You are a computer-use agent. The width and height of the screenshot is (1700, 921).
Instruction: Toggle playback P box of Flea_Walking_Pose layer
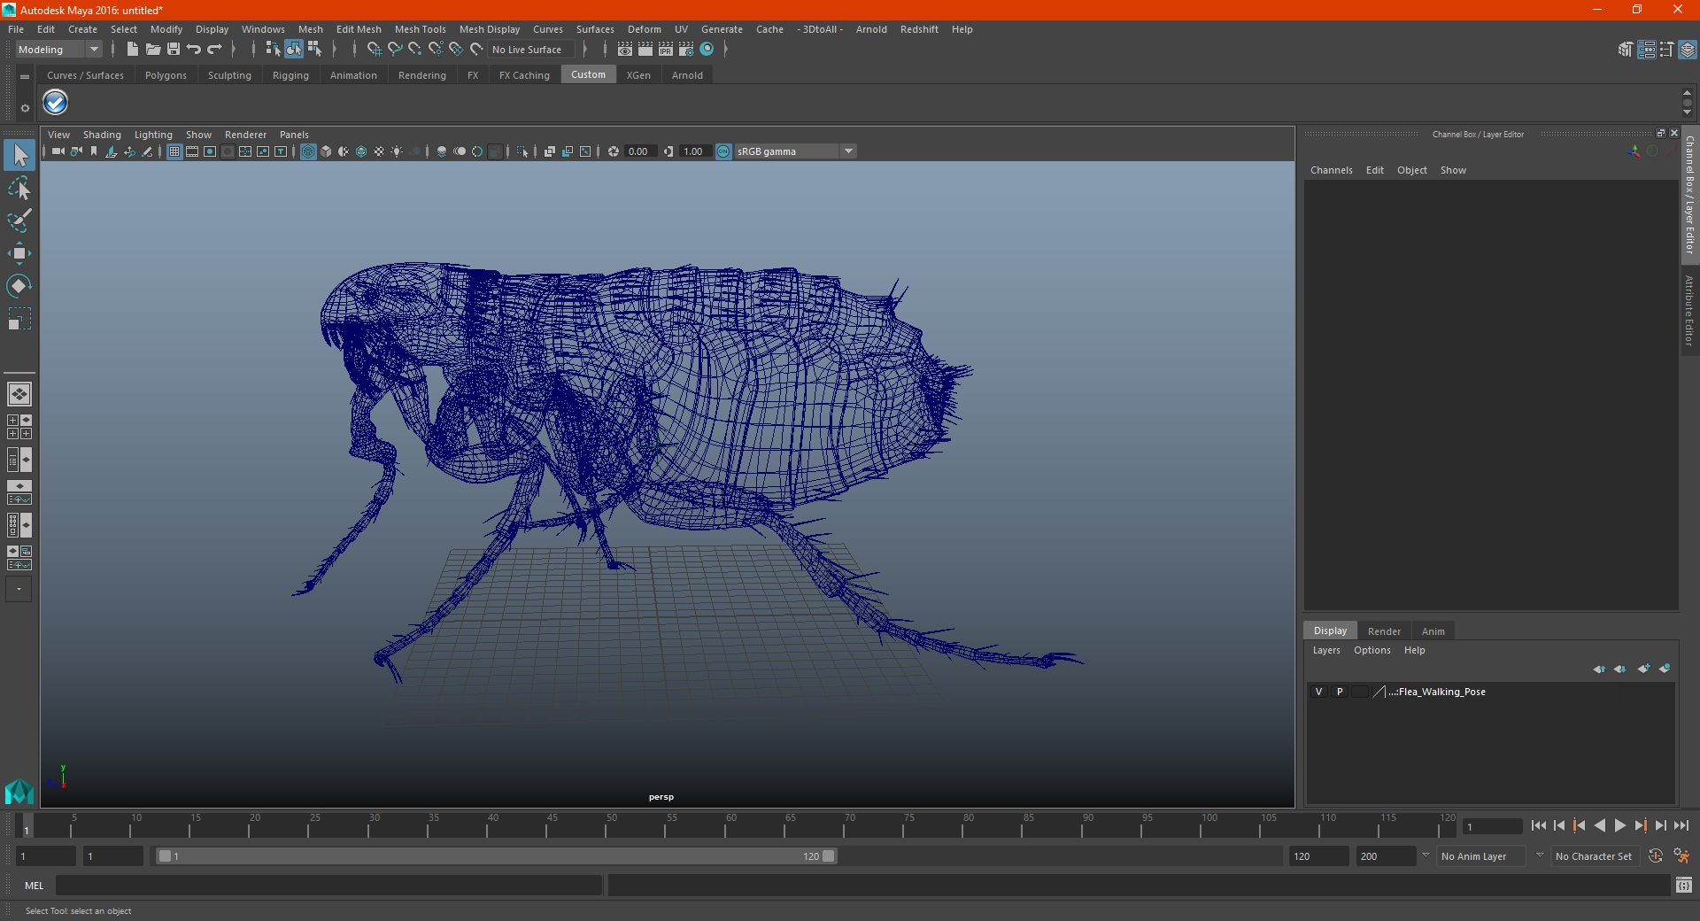pyautogui.click(x=1340, y=692)
